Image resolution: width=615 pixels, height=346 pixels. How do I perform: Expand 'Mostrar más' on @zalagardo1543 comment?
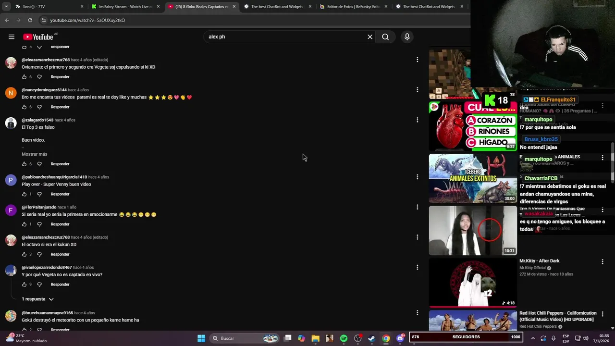click(34, 154)
